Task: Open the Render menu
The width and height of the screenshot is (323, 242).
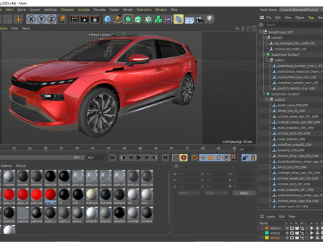Action: click(128, 9)
